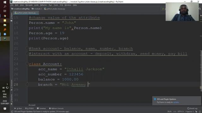
Task: Click the webcam video overlay thumbnail
Action: [182, 12]
